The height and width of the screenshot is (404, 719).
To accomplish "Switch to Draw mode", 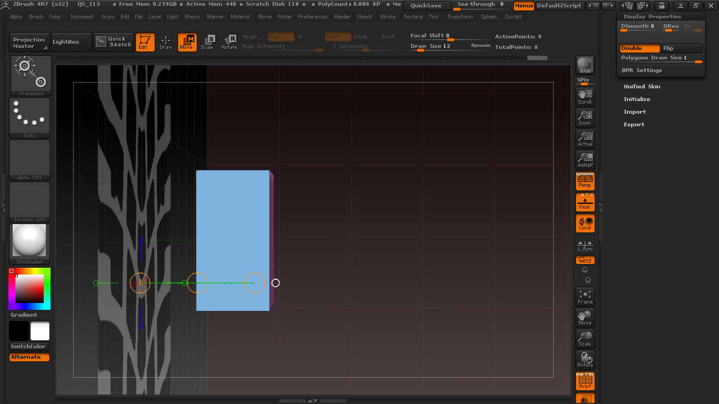I will tap(166, 42).
